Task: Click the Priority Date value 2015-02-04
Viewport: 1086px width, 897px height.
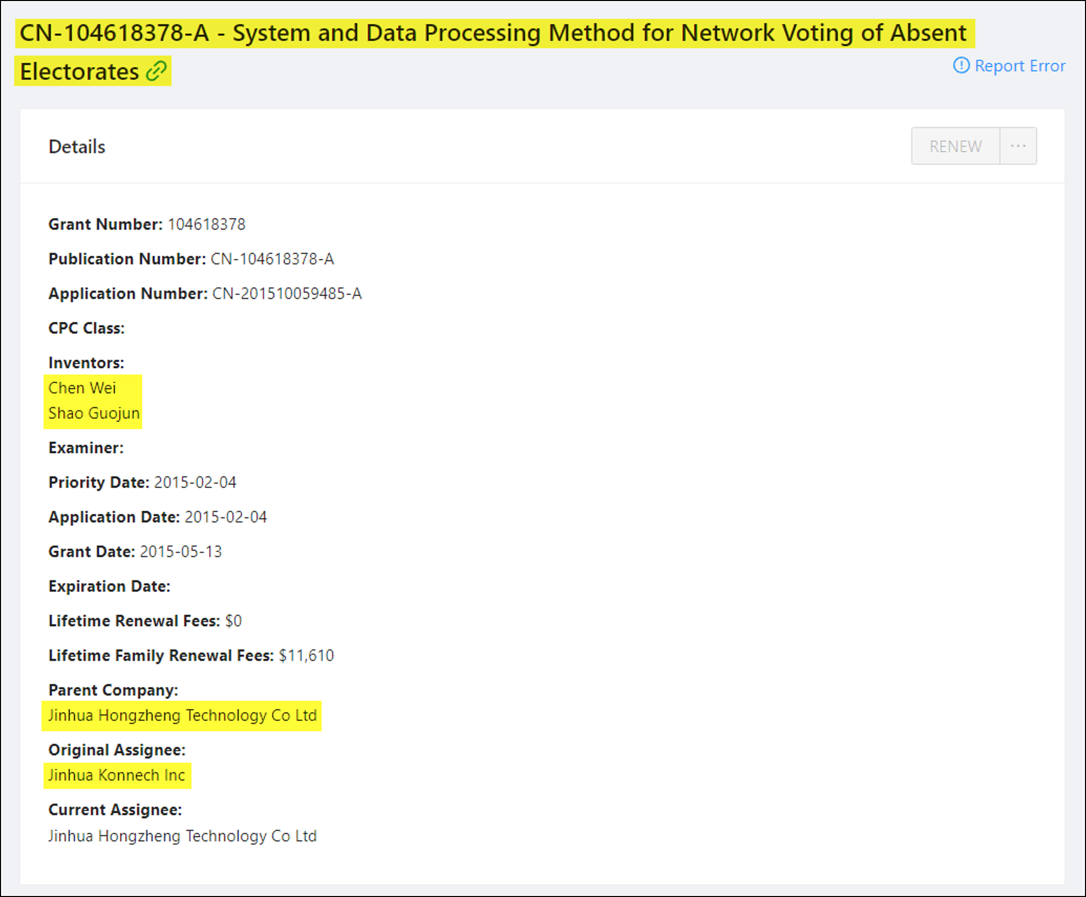Action: [x=195, y=483]
